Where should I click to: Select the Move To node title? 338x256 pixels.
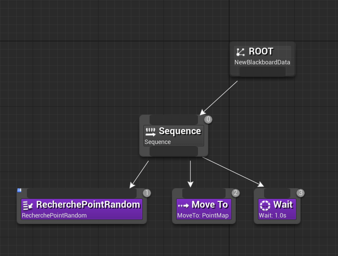pos(210,205)
